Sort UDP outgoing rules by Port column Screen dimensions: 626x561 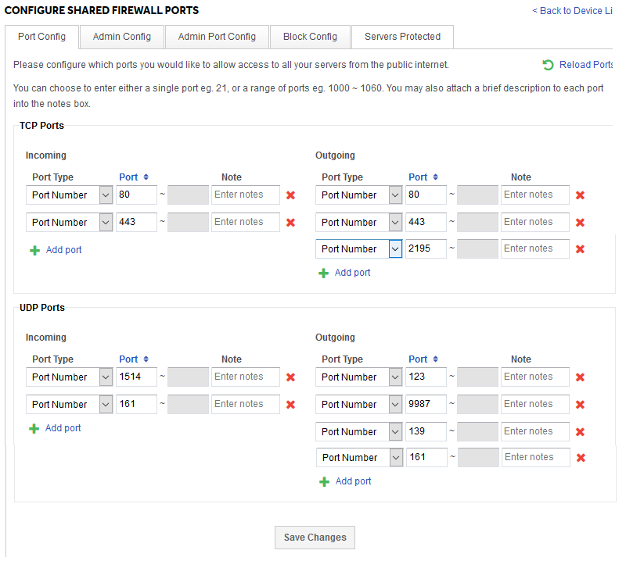418,359
